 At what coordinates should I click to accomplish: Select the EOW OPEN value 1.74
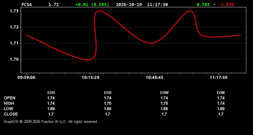(164, 98)
